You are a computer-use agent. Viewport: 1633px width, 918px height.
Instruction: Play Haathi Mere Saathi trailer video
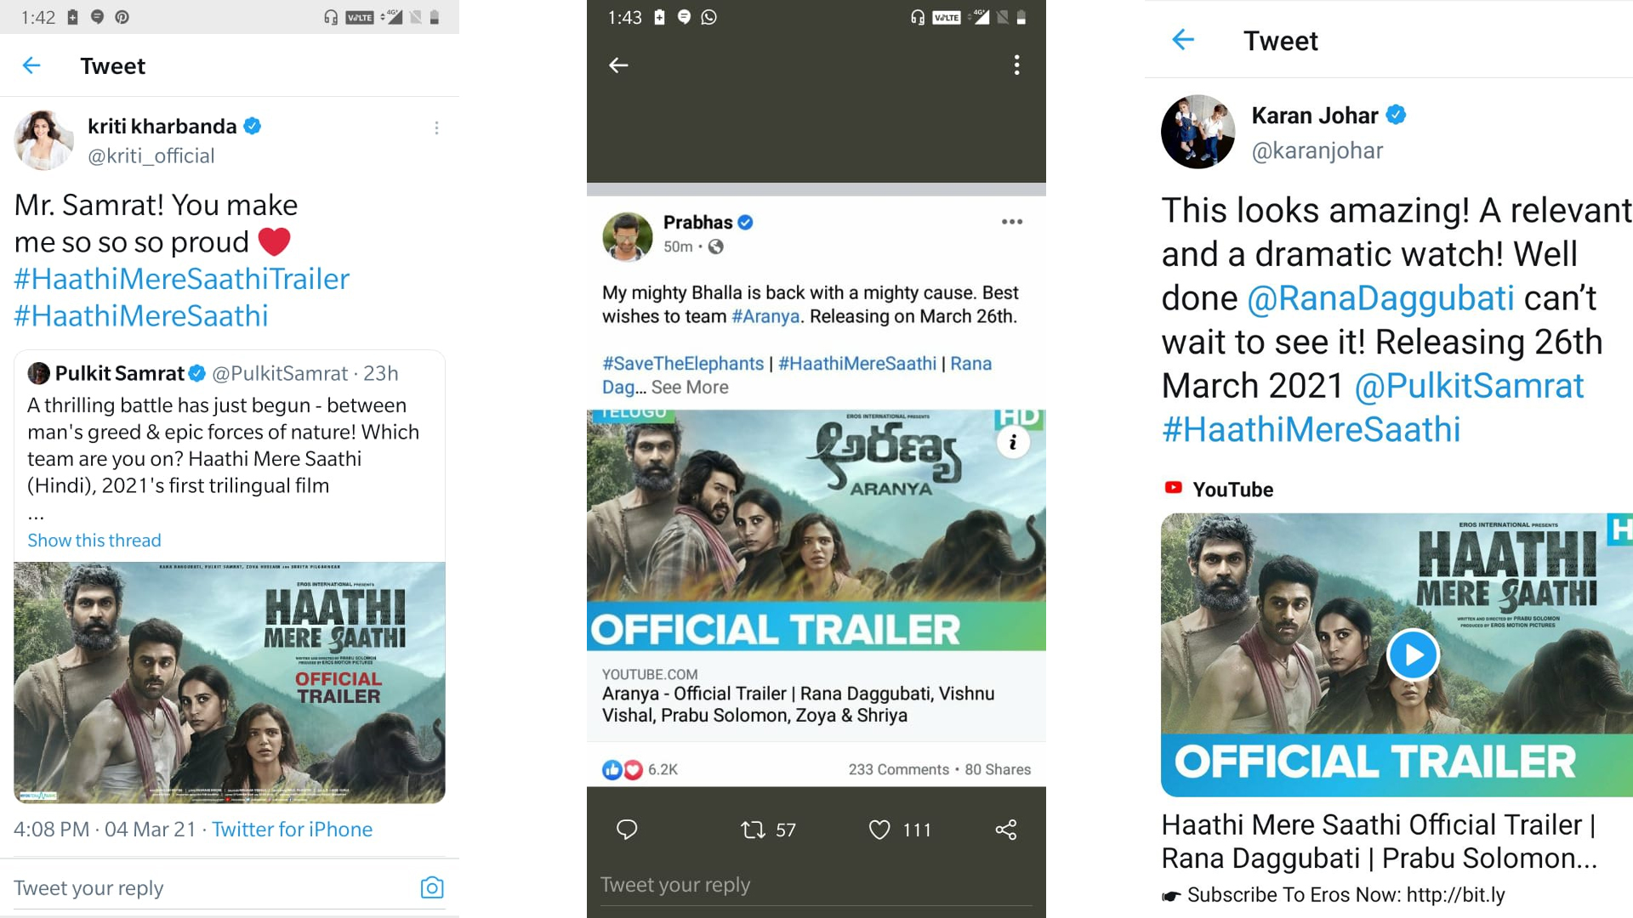[x=1413, y=654]
